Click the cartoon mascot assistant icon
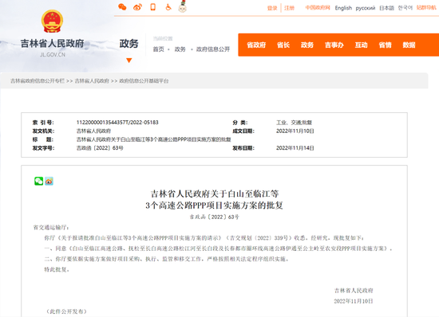Viewport: 439px width, 317px height. (183, 6)
